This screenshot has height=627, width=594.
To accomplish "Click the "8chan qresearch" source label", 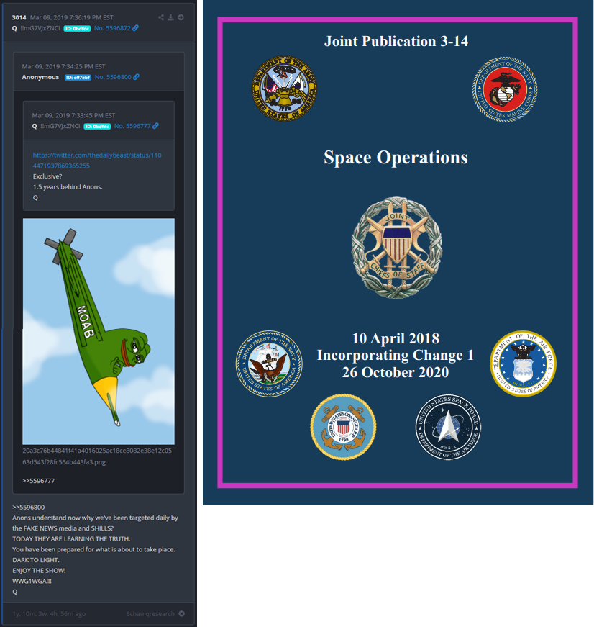I will 150,614.
